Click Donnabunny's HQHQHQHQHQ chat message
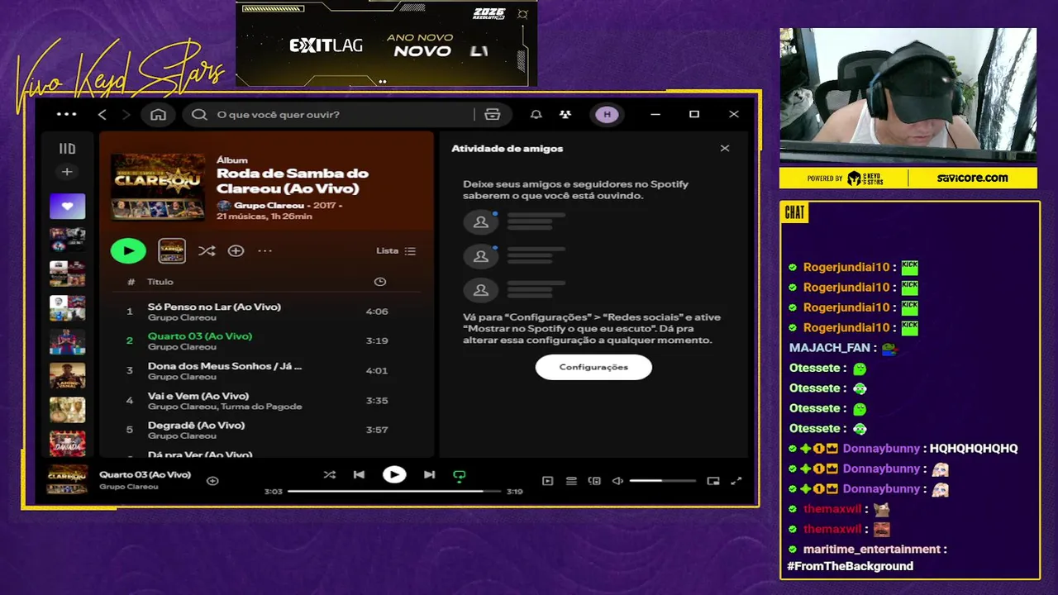This screenshot has width=1058, height=595. [x=974, y=449]
